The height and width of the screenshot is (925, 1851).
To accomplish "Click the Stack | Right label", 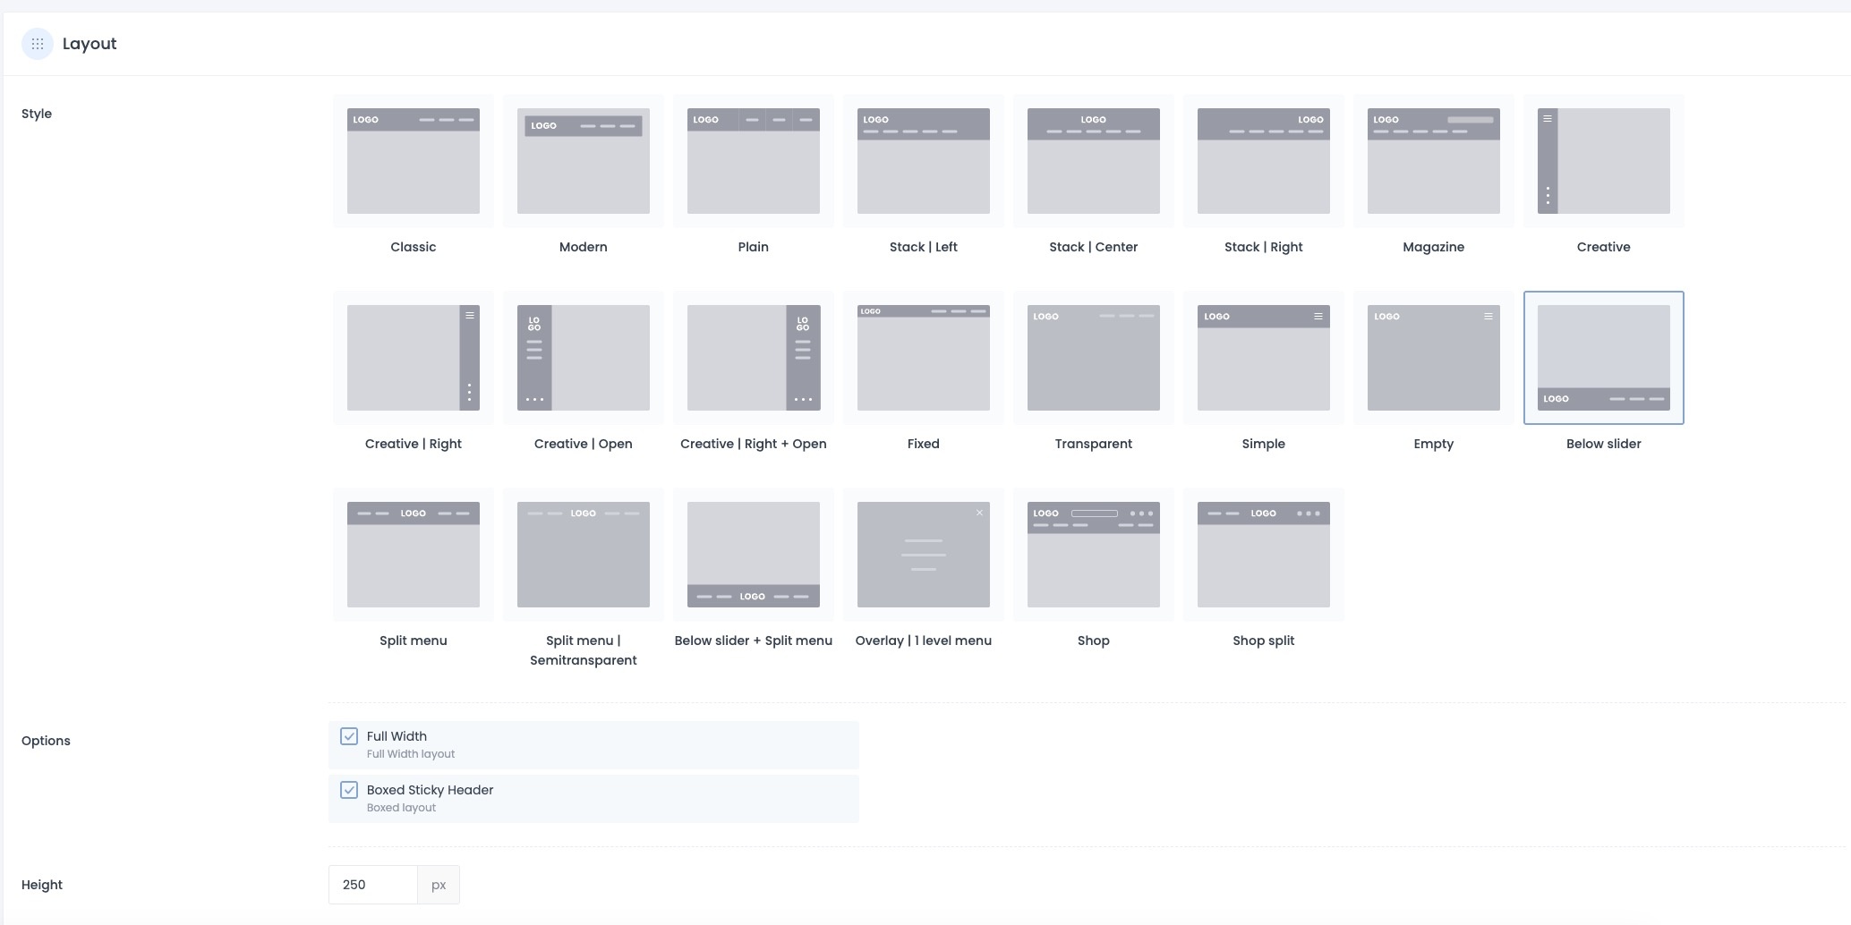I will [x=1263, y=247].
